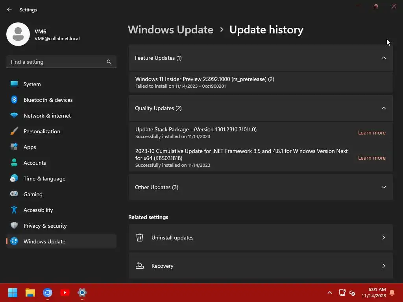403x302 pixels.
Task: Open Time & language settings
Action: 61,179
